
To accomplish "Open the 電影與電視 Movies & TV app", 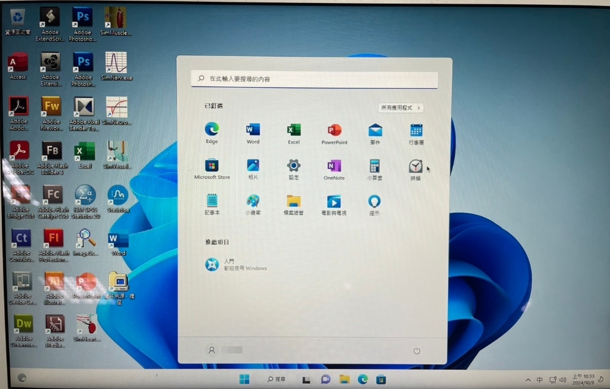I will [x=333, y=205].
